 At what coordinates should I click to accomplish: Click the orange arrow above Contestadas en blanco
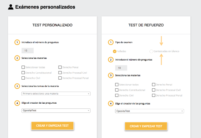[x=161, y=41]
